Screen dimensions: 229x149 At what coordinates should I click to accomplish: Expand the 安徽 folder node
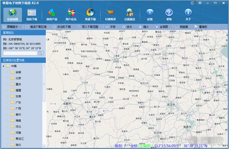(x=8, y=72)
